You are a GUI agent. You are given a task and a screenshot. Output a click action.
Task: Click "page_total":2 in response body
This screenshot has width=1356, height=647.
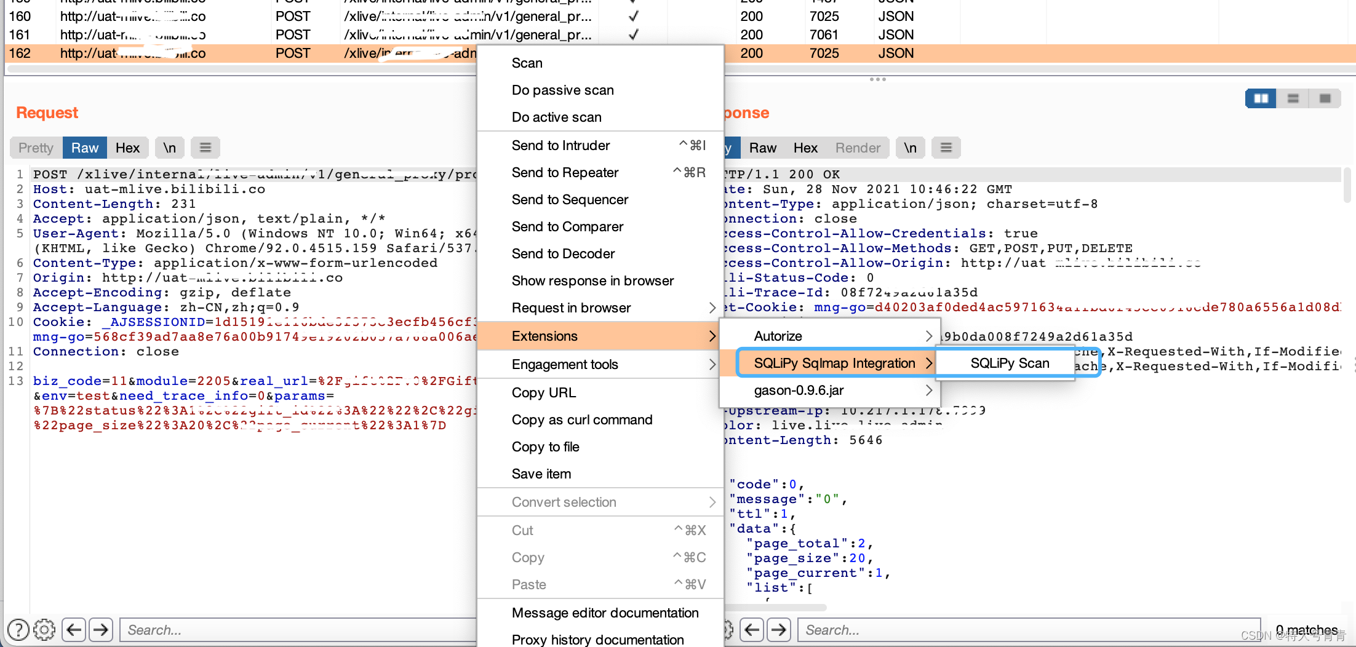click(808, 543)
